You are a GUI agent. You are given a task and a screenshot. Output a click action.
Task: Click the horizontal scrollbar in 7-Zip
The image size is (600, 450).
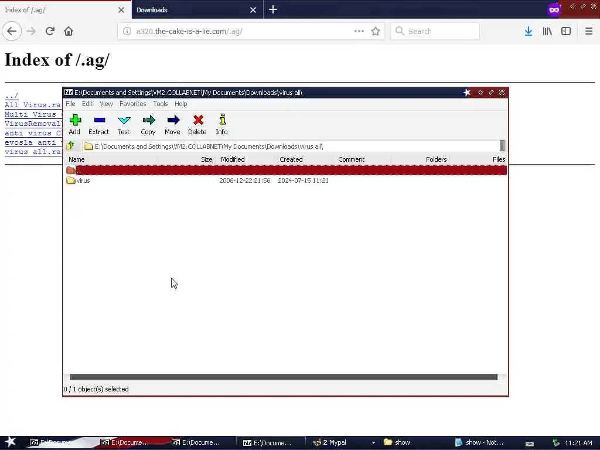[284, 377]
